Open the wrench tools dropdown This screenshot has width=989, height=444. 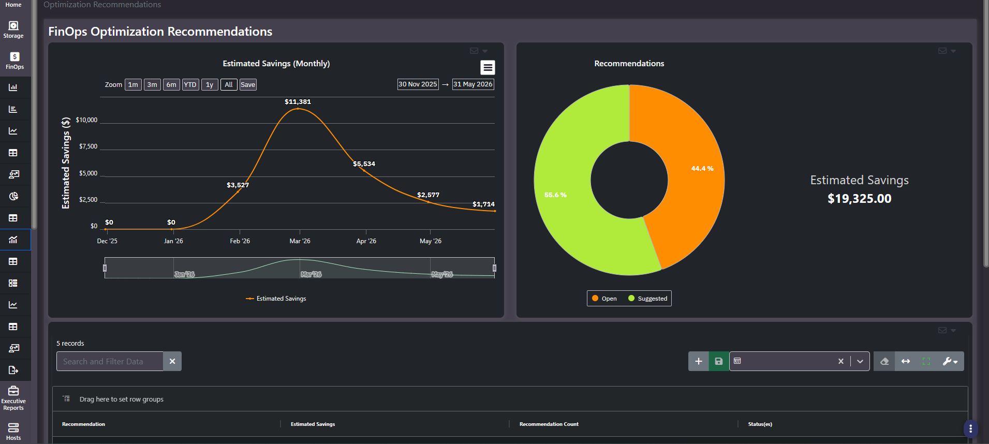950,361
